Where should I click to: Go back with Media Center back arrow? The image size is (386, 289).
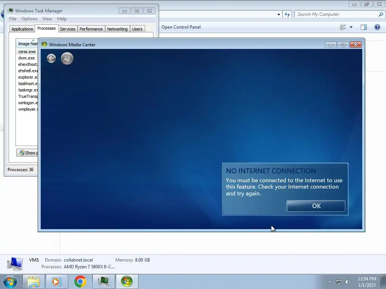click(51, 58)
